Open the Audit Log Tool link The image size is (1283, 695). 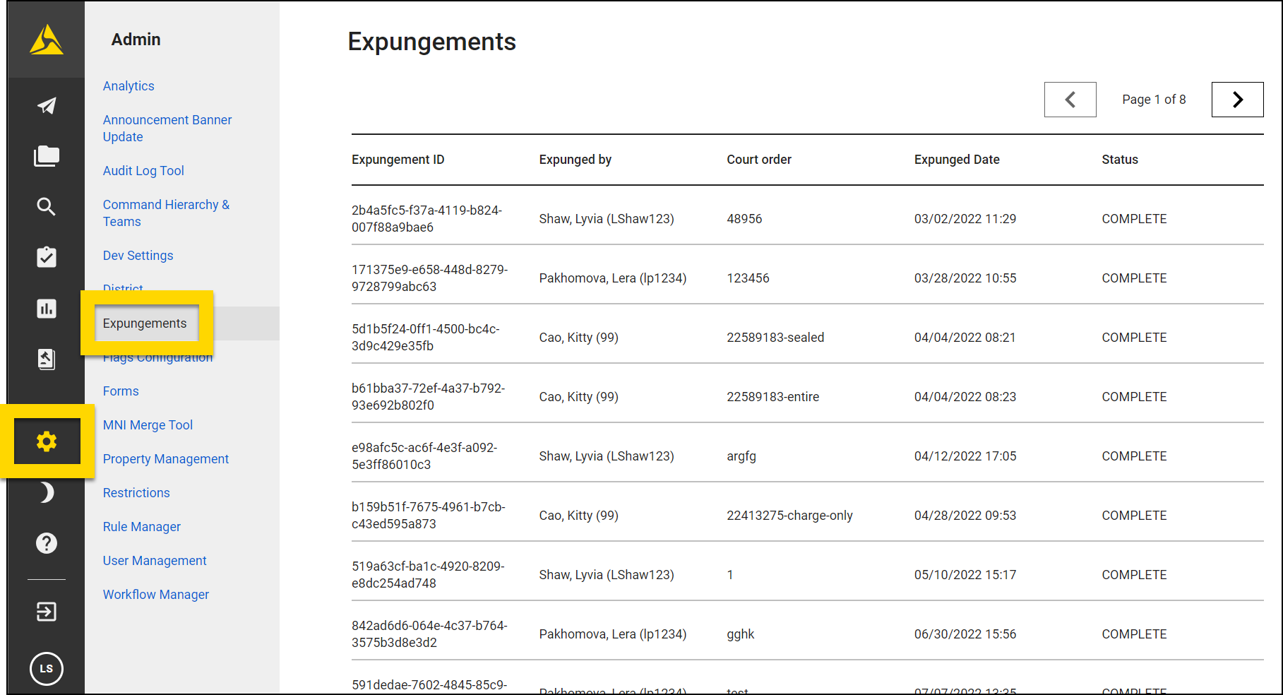[x=143, y=171]
